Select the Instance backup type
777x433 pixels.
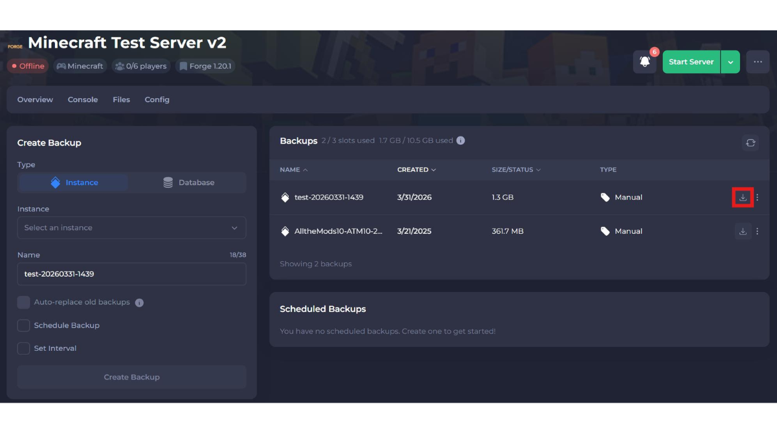(74, 183)
